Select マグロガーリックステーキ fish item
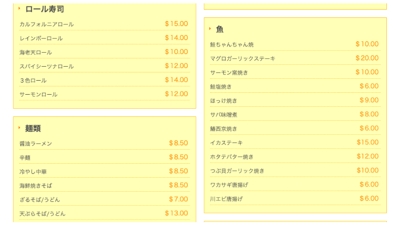 click(243, 58)
